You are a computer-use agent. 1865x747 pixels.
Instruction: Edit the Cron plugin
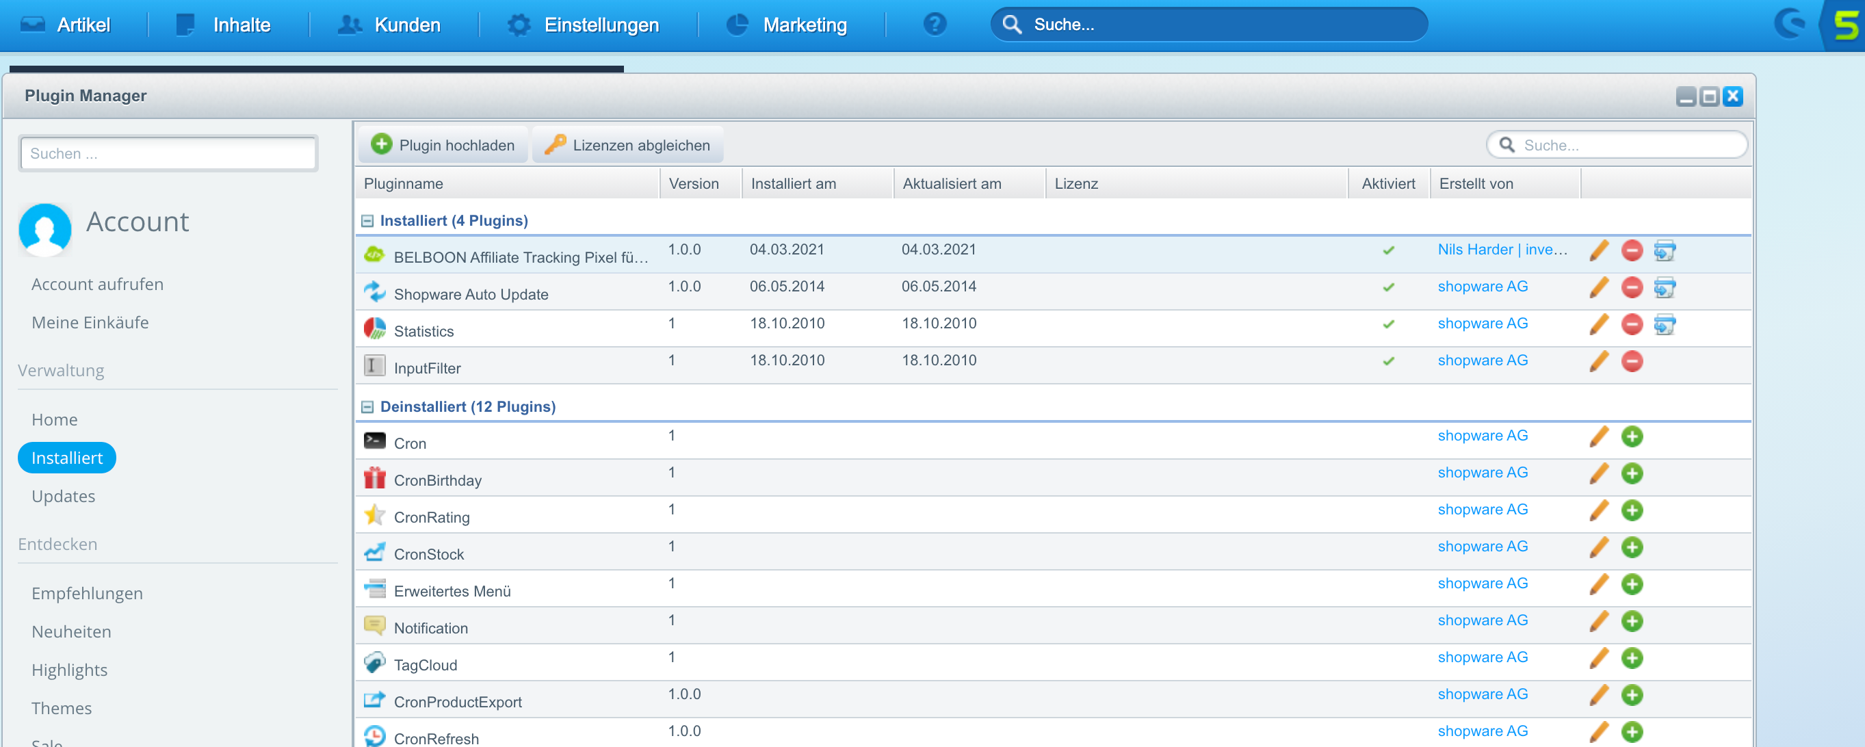[1599, 436]
